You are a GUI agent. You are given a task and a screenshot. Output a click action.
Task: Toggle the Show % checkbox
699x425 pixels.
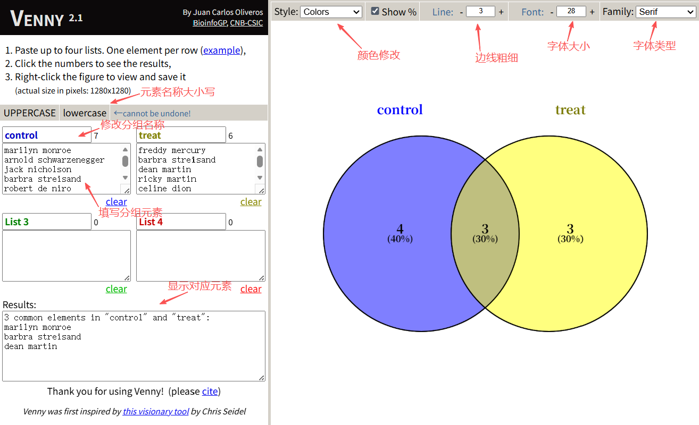tap(375, 11)
